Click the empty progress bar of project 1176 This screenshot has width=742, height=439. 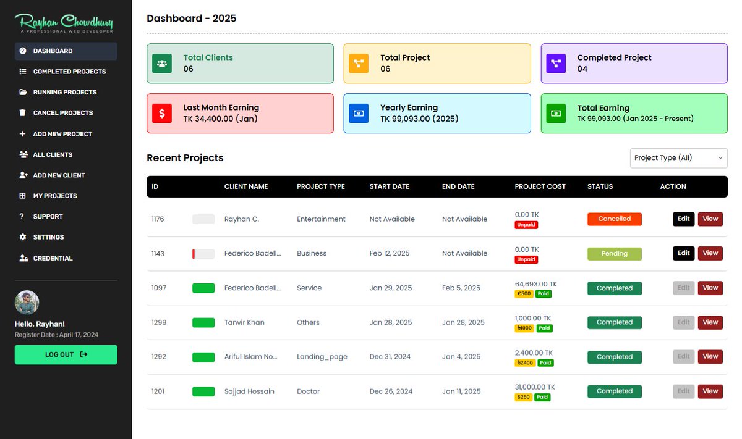click(x=203, y=219)
